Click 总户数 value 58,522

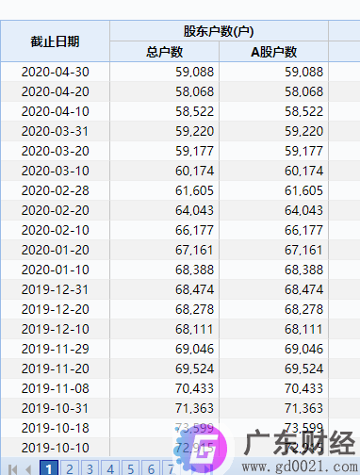tap(194, 111)
